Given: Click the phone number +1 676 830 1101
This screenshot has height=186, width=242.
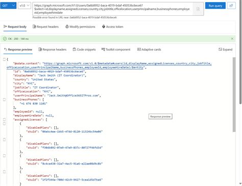Looking at the screenshot, I should [34, 104].
